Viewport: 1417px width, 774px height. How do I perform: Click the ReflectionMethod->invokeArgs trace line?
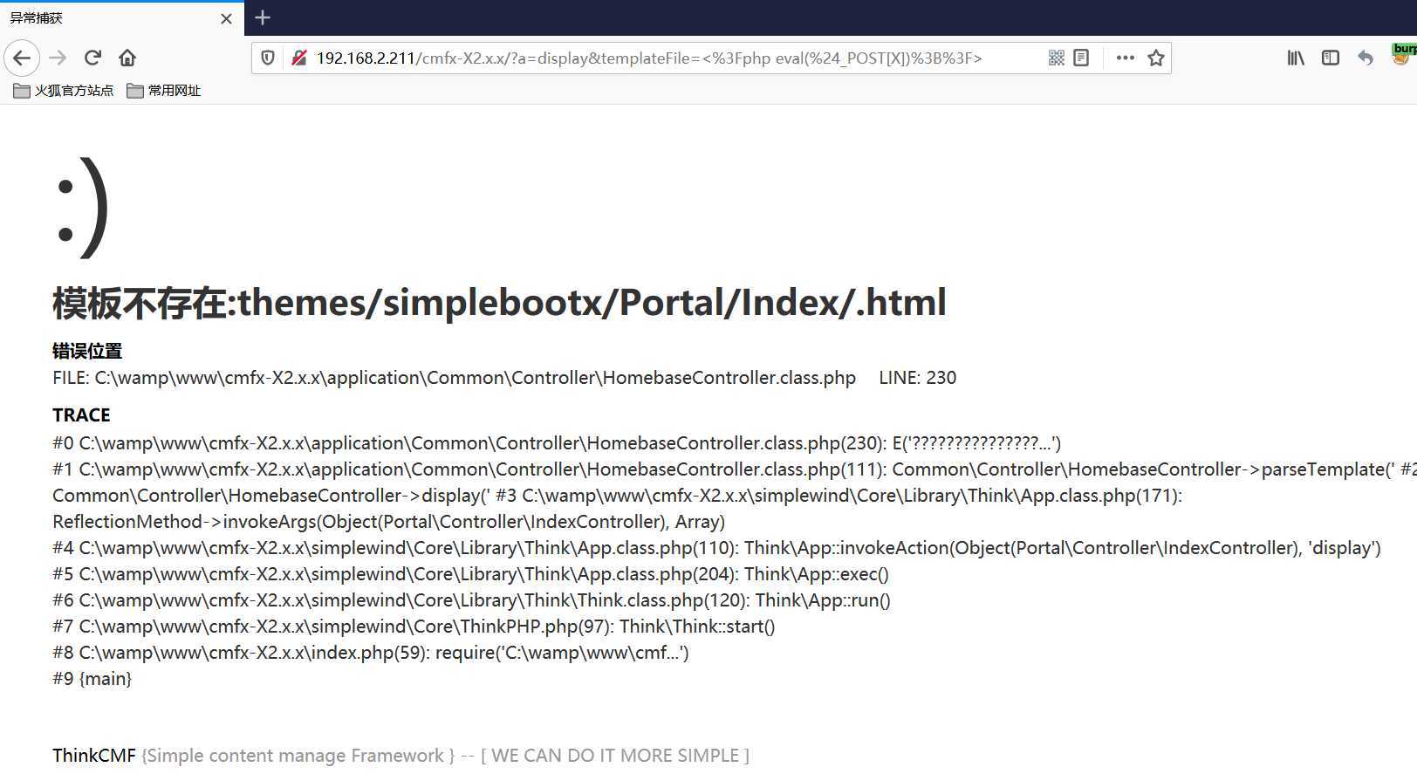pos(388,522)
